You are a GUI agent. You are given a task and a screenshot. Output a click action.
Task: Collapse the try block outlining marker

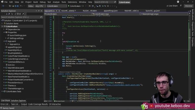tap(54, 33)
